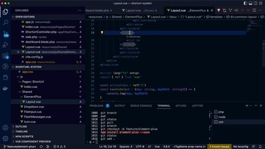Create a new terminal with plus icon
Viewport: 265px width, 149px height.
247,106
